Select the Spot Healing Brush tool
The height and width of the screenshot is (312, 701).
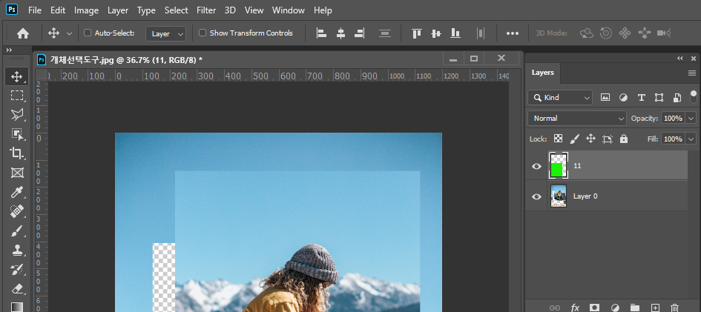17,211
